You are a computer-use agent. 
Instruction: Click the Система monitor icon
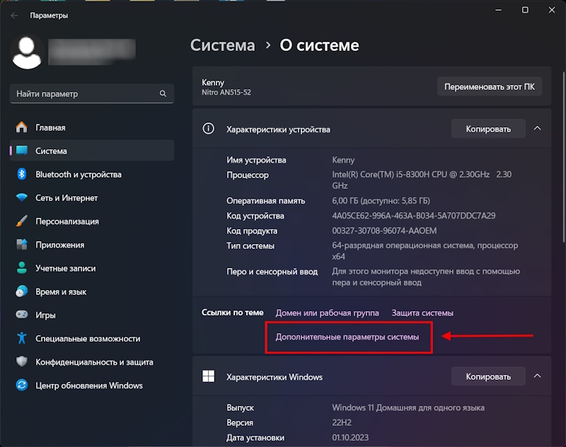click(x=22, y=151)
